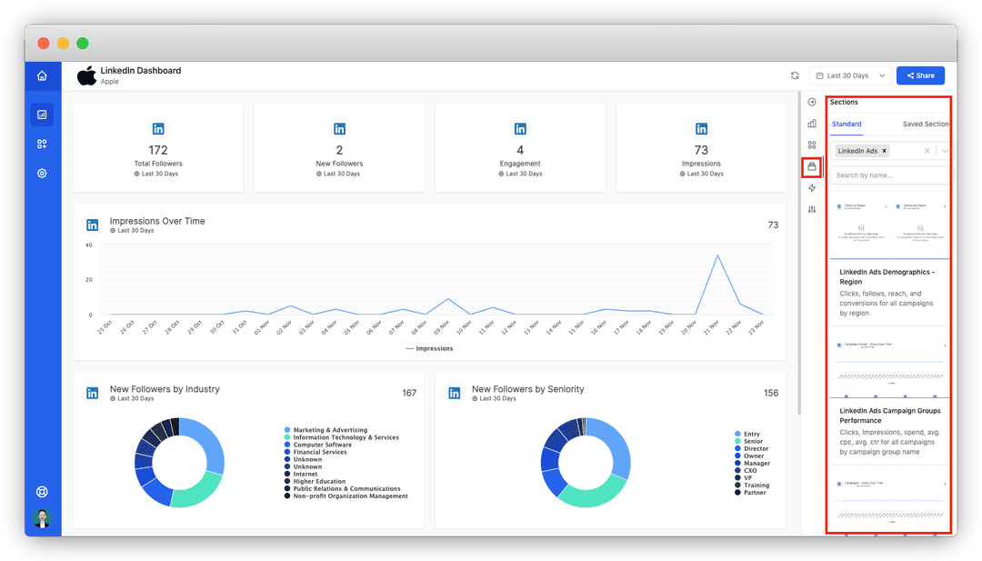
Task: Click the Apple logo beside dashboard title
Action: (x=86, y=75)
